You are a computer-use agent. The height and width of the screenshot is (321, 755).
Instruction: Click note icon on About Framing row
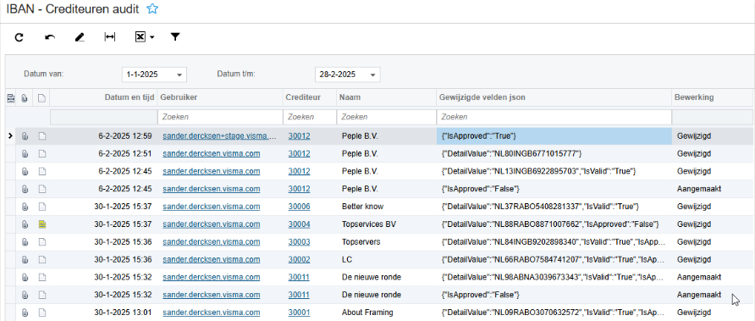(x=41, y=313)
